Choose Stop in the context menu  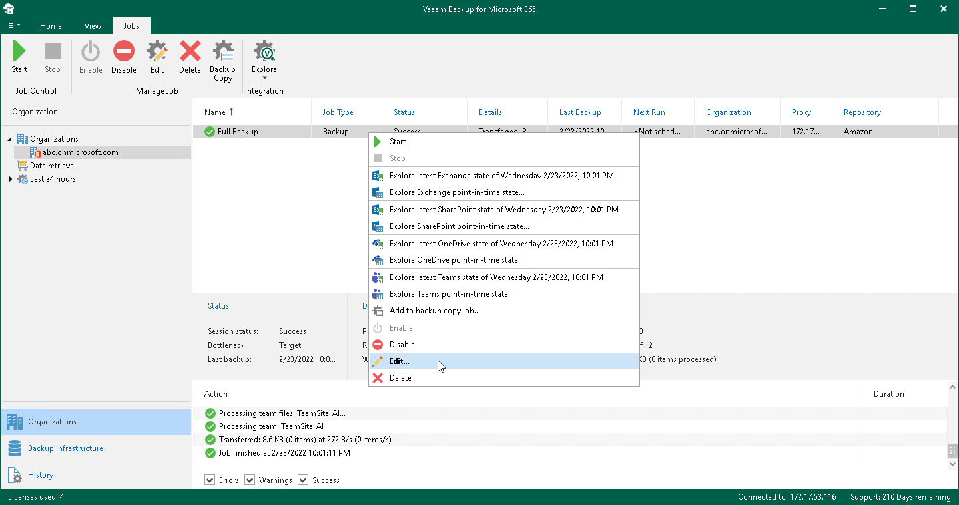(x=504, y=158)
